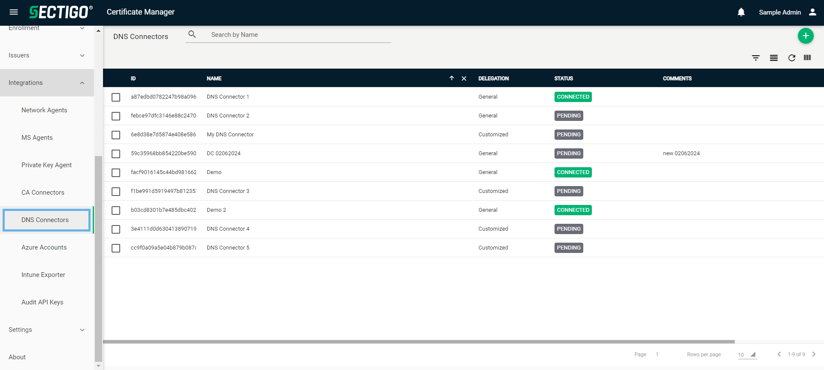Select checkbox for DNS Connector 5
This screenshot has height=370, width=824.
[116, 248]
